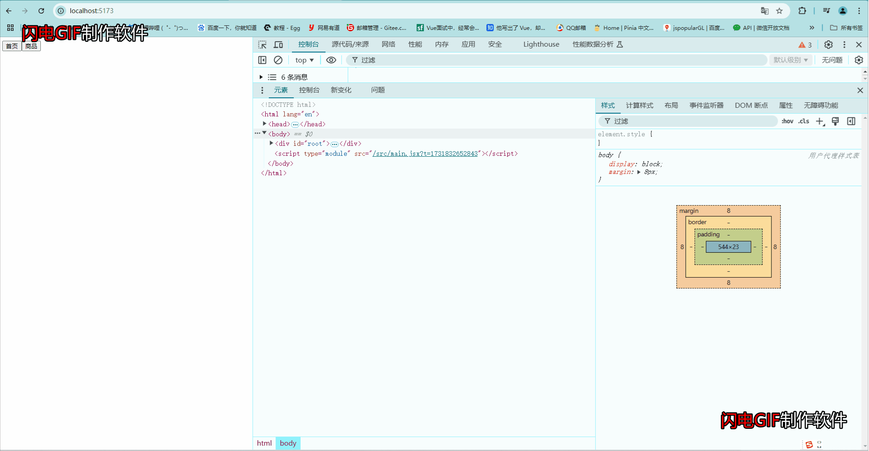Screen dimensions: 869x451
Task: Toggle element classes with .cls button
Action: pos(803,121)
